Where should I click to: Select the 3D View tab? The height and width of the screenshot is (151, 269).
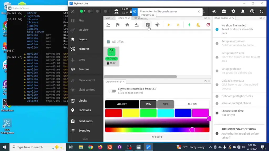tap(138, 18)
